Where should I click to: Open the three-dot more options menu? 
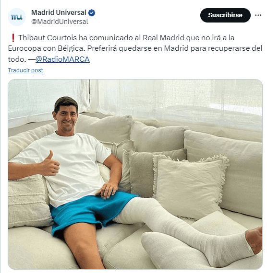[x=258, y=15]
